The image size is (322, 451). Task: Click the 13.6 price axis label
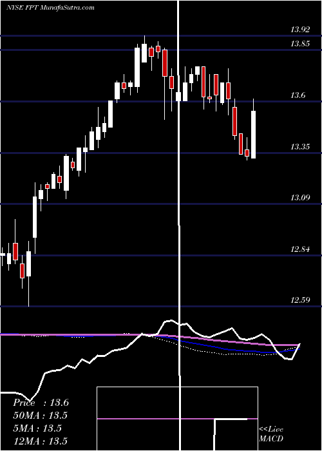click(x=298, y=95)
